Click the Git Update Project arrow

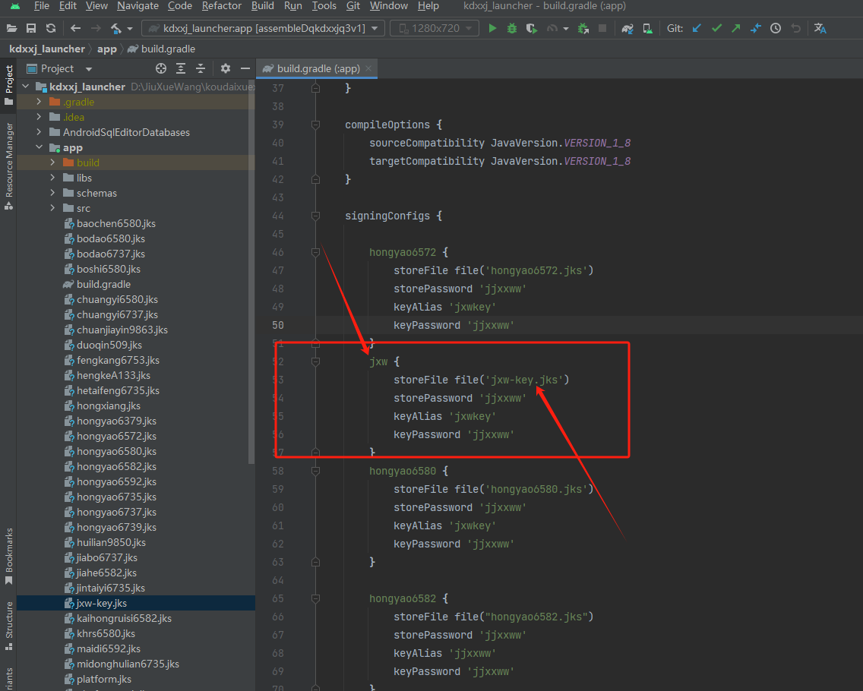pyautogui.click(x=697, y=28)
